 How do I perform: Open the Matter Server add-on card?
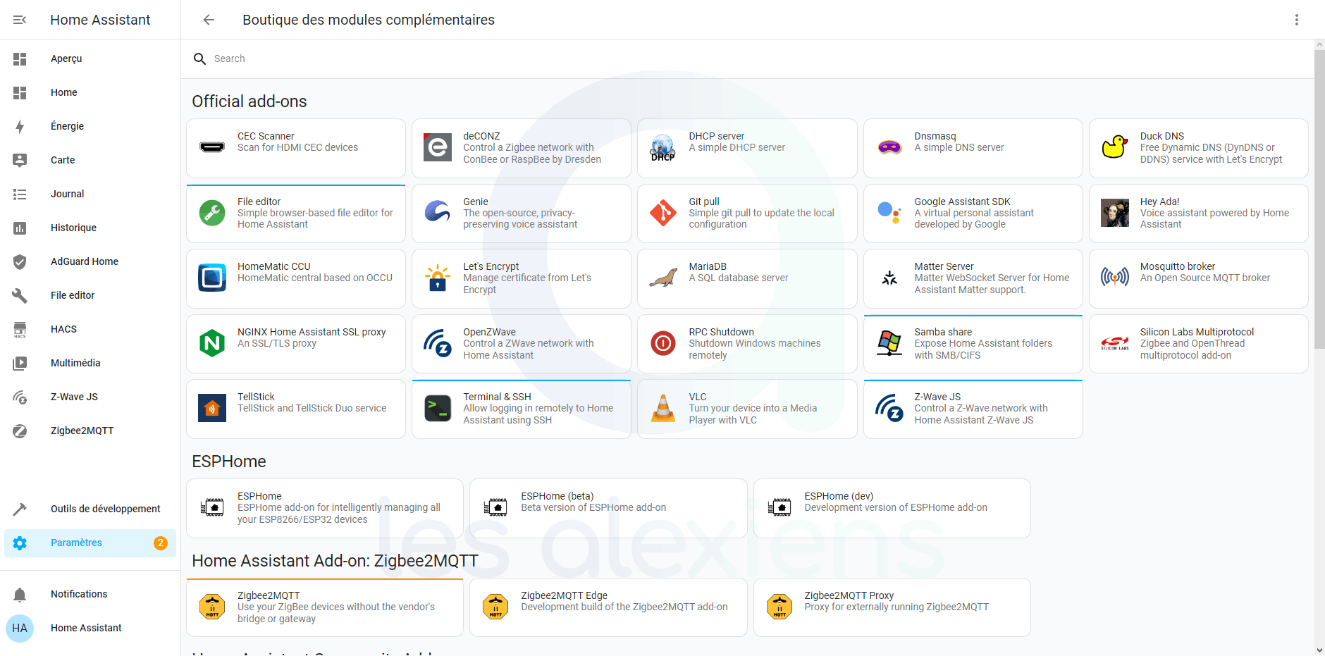[973, 278]
